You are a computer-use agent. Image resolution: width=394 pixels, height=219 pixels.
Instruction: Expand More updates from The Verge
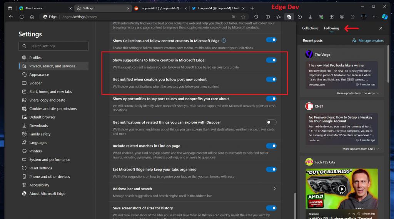[x=358, y=94]
